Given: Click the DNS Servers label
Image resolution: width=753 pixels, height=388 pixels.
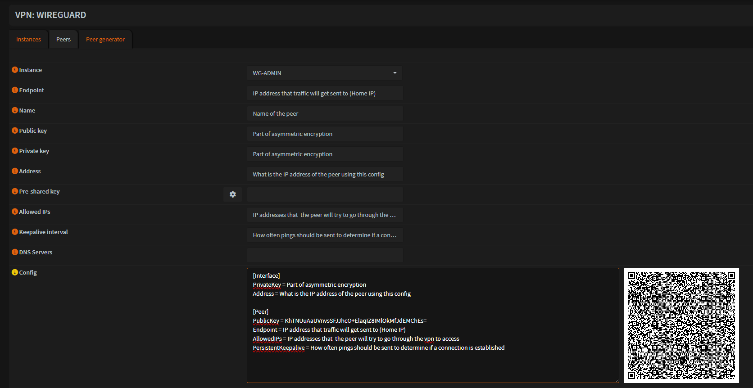Looking at the screenshot, I should point(36,252).
